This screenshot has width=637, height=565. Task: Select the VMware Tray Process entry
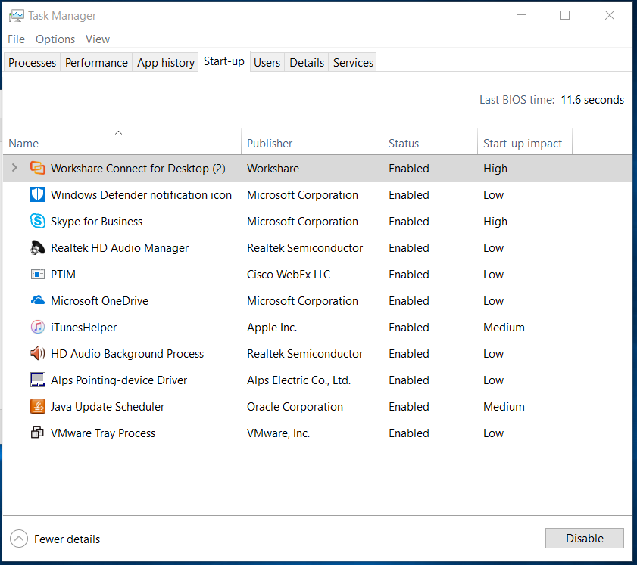pyautogui.click(x=317, y=433)
